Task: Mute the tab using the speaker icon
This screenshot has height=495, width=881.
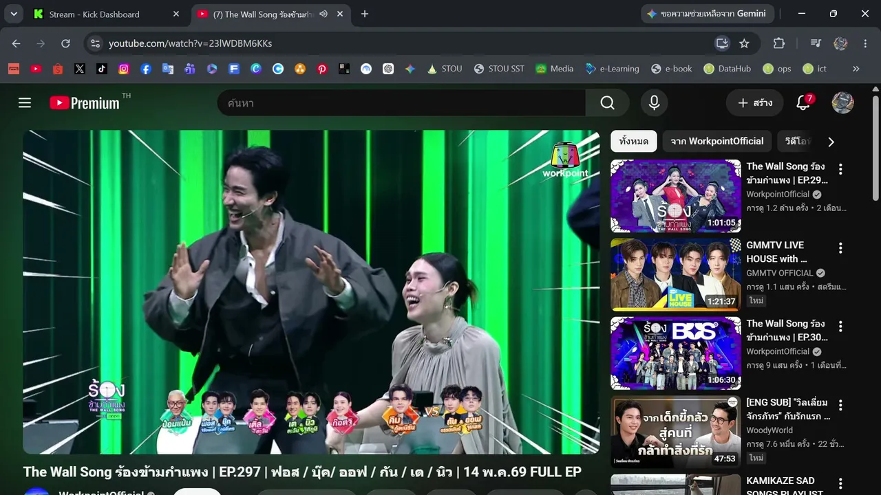Action: (x=323, y=14)
